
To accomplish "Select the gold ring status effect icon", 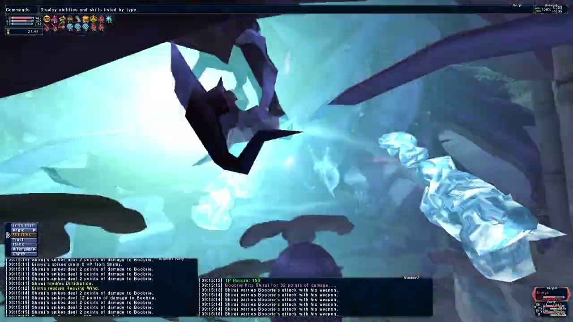I will (62, 19).
